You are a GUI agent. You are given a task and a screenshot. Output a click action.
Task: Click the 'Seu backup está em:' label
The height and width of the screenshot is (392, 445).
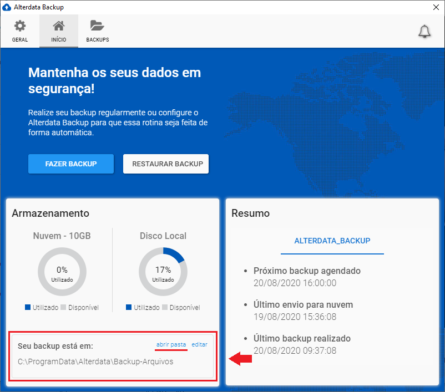pos(55,346)
